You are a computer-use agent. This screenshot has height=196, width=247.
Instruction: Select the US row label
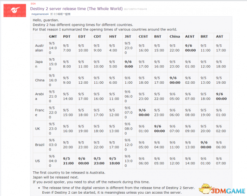(37, 161)
